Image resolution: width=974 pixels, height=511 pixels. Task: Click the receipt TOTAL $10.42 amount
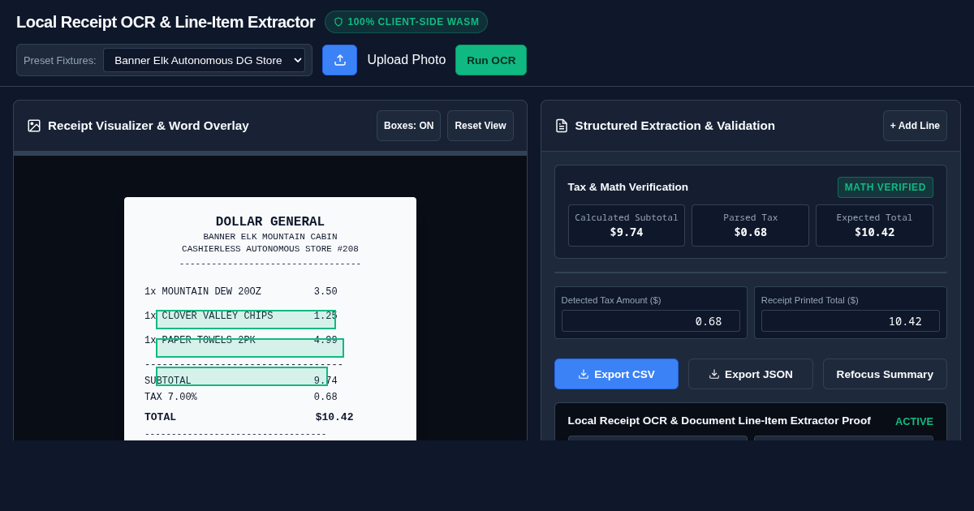click(x=334, y=417)
